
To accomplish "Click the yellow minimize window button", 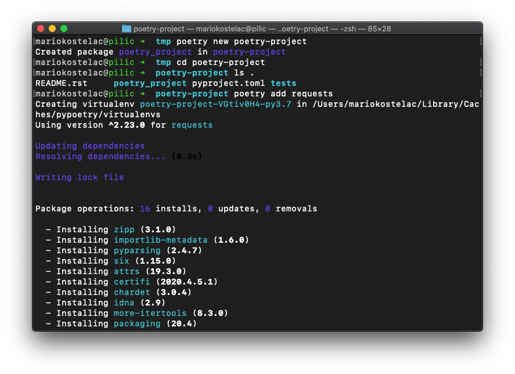I will [x=52, y=28].
